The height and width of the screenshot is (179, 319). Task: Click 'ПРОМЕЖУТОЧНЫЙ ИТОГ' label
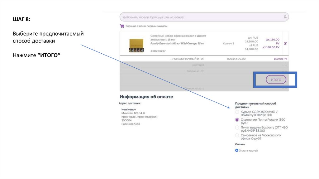click(x=187, y=59)
